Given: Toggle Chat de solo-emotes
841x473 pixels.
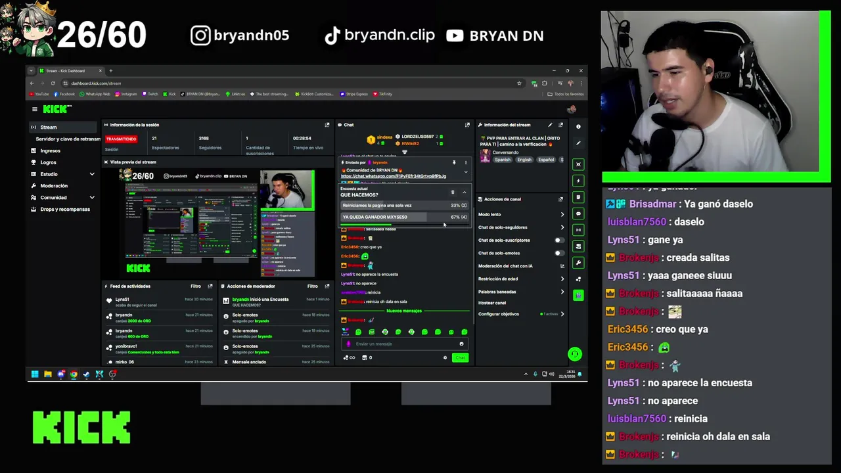Looking at the screenshot, I should point(558,253).
